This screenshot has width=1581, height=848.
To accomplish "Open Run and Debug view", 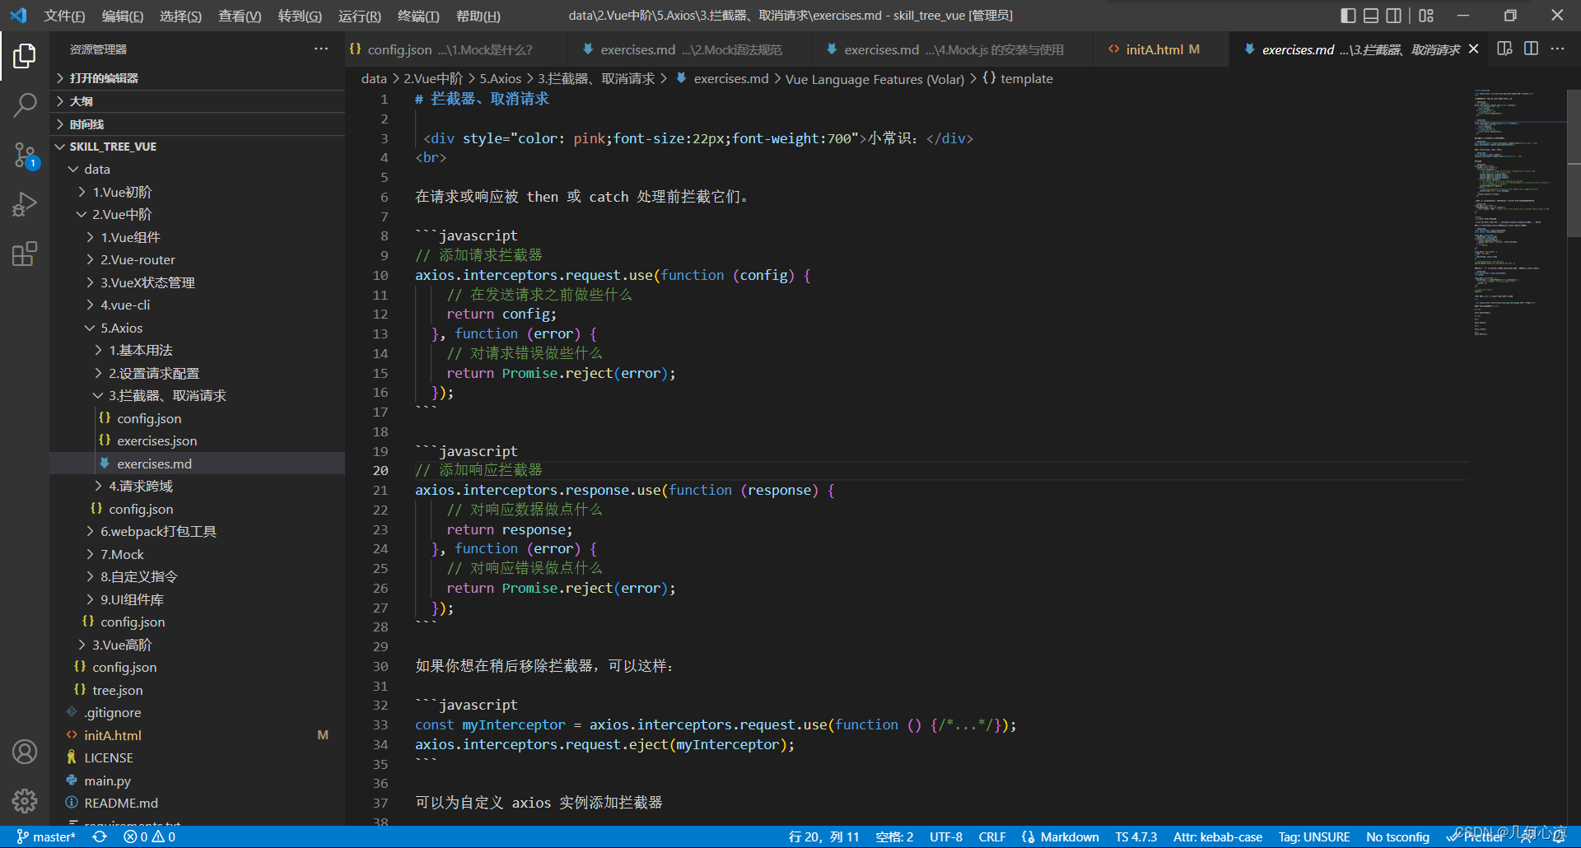I will tap(25, 204).
